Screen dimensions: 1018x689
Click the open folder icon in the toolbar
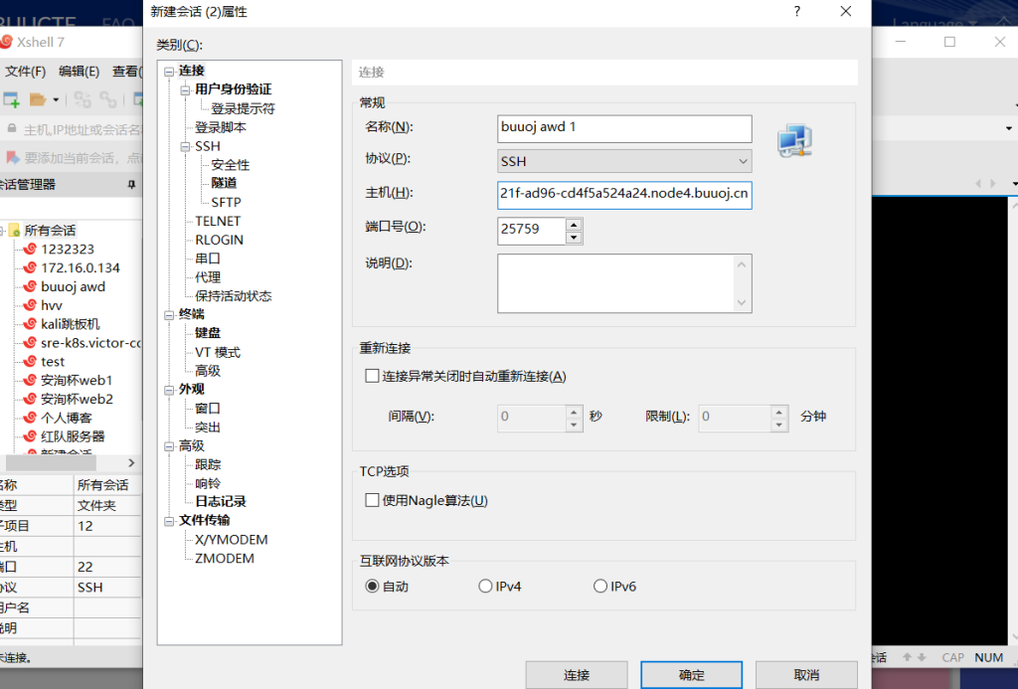point(38,99)
